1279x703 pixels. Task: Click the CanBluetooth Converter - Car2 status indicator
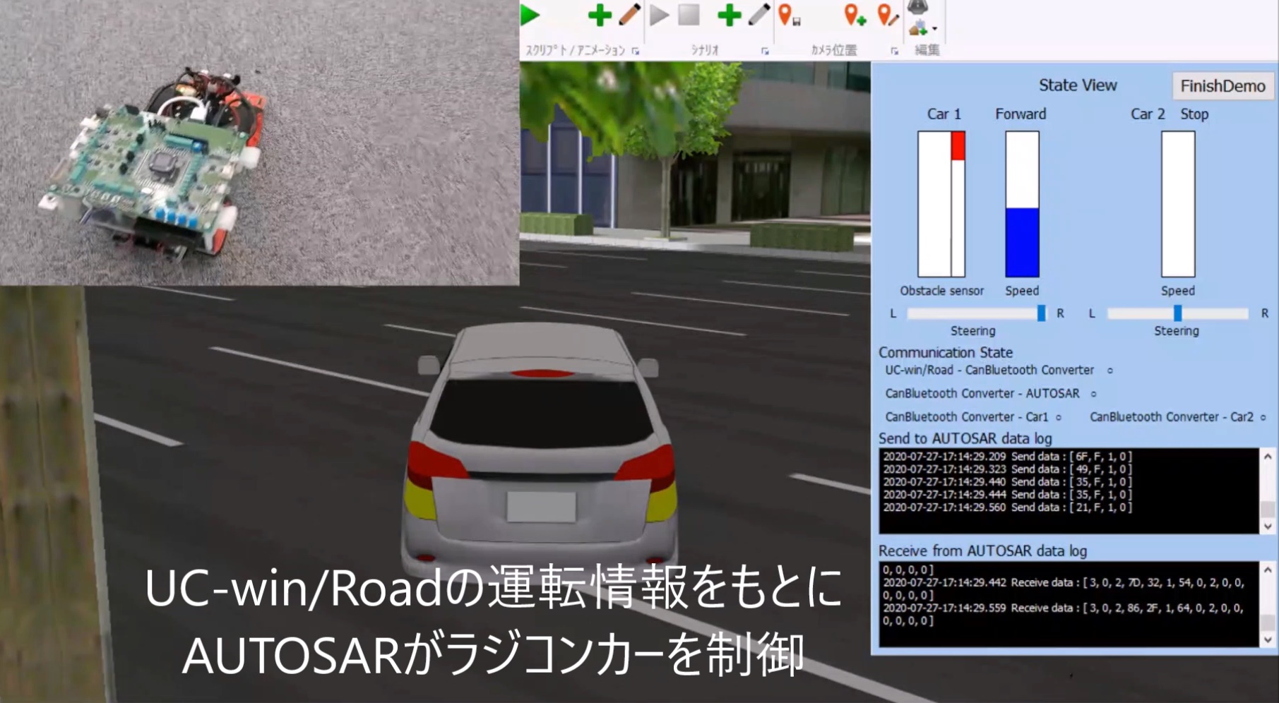pyautogui.click(x=1263, y=417)
